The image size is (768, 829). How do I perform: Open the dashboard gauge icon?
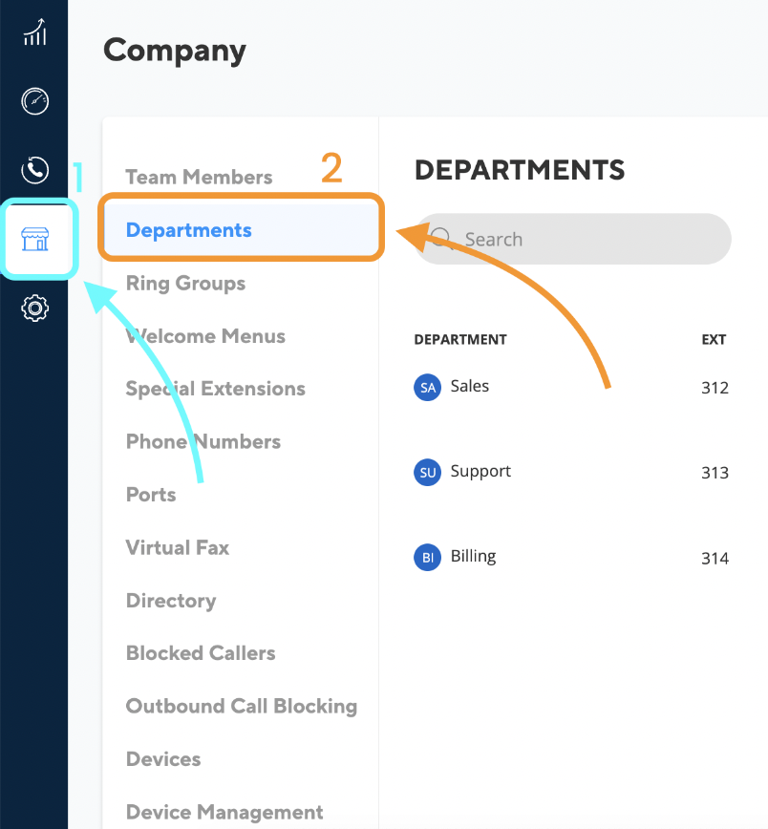35,101
